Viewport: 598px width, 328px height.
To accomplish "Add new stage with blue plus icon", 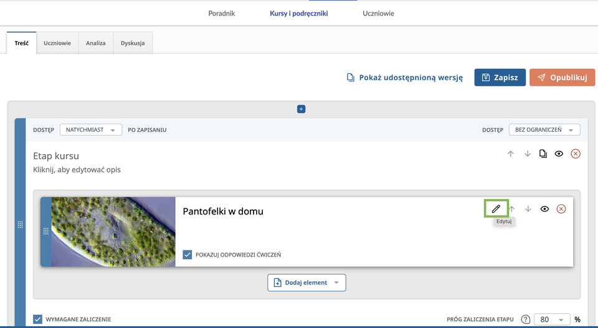I will point(301,109).
